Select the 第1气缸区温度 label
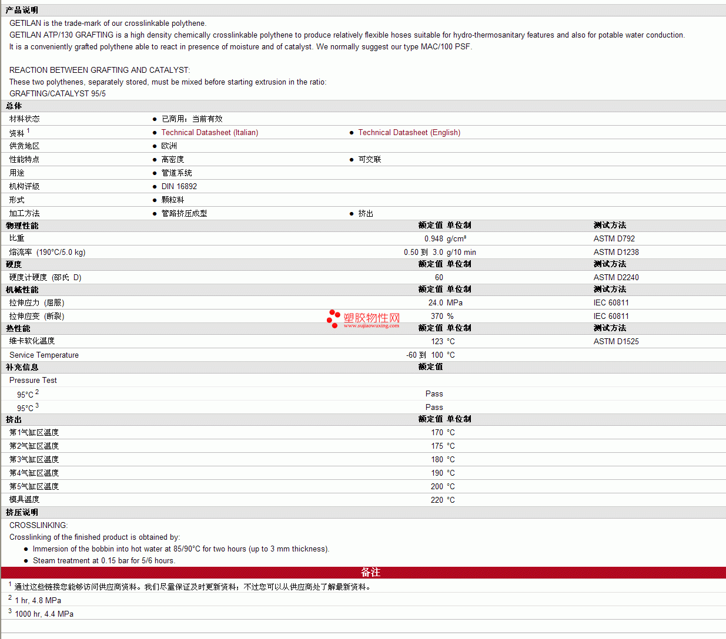 tap(34, 432)
